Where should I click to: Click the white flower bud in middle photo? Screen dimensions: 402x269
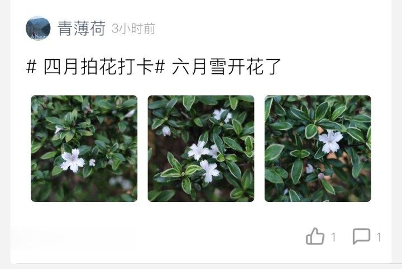click(x=166, y=131)
